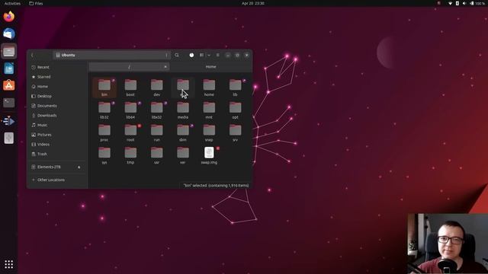Select the lib32 folder
488x274 pixels.
coord(104,110)
